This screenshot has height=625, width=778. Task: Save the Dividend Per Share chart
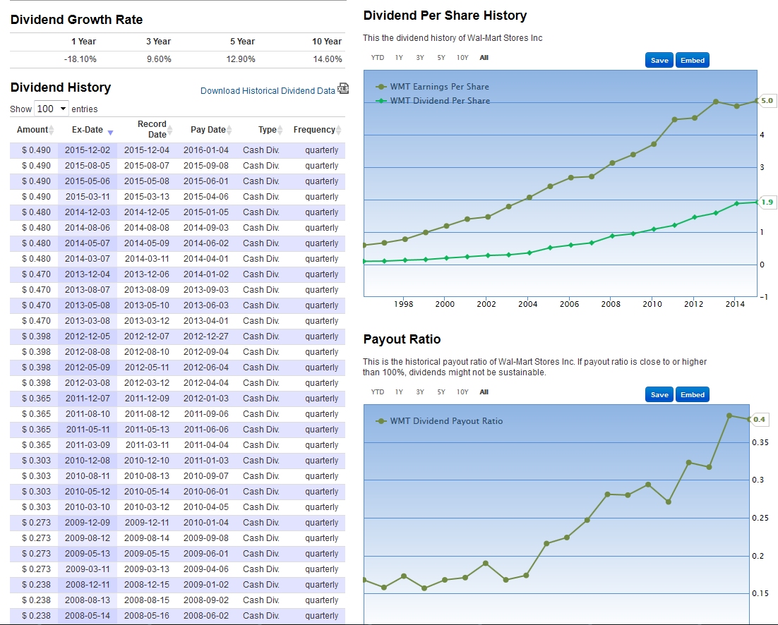(x=659, y=61)
